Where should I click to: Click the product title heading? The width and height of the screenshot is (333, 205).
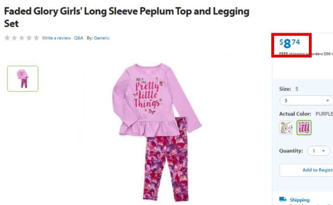tap(127, 18)
